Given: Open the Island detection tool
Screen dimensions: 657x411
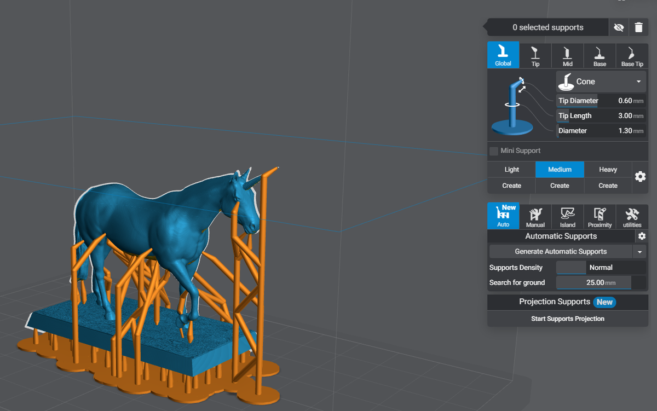Looking at the screenshot, I should tap(567, 216).
